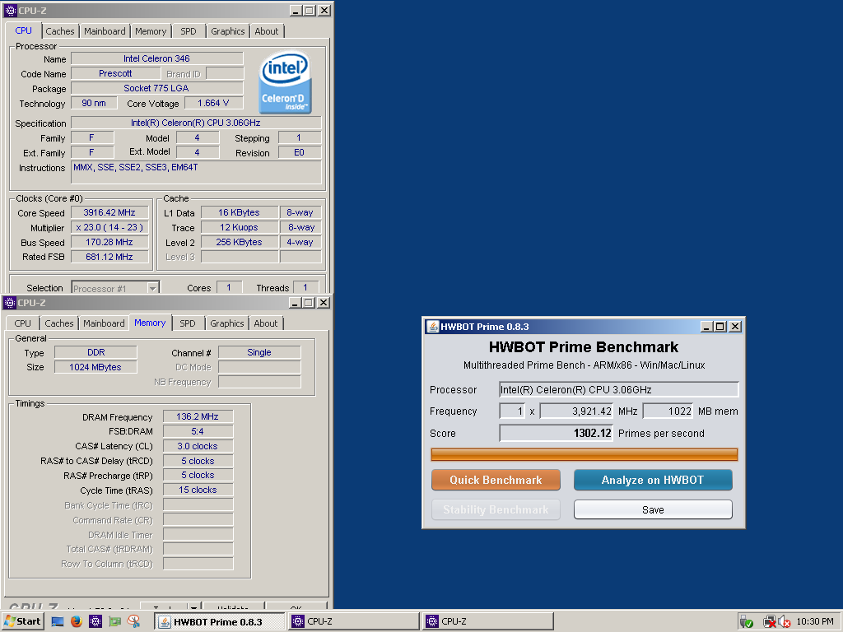Open Caches tab in Memory CPU-Z window

59,323
